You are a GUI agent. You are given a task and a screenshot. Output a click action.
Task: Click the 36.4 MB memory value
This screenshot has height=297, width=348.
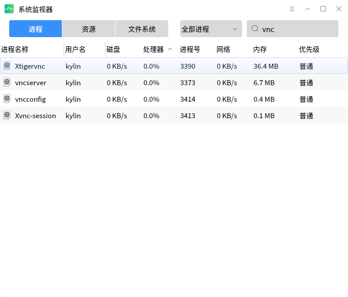click(266, 66)
